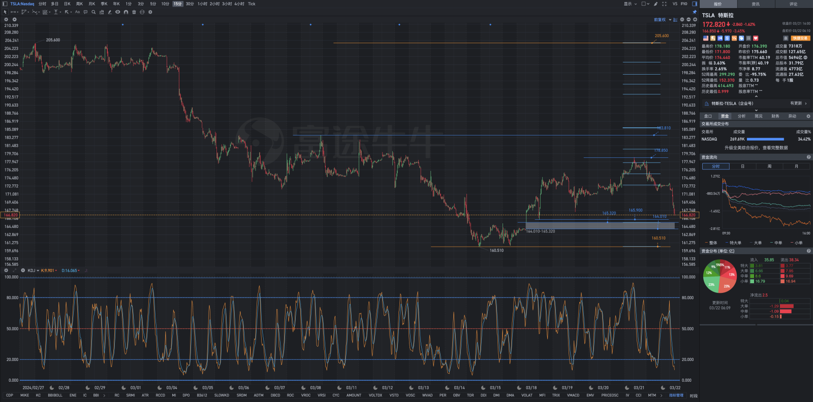Image resolution: width=813 pixels, height=402 pixels.
Task: Click the 24-hour trading badge icon
Action: click(x=720, y=38)
